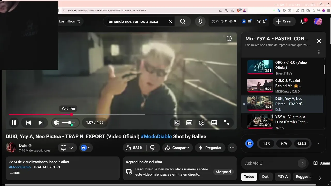Click the Preguntar button

click(210, 148)
